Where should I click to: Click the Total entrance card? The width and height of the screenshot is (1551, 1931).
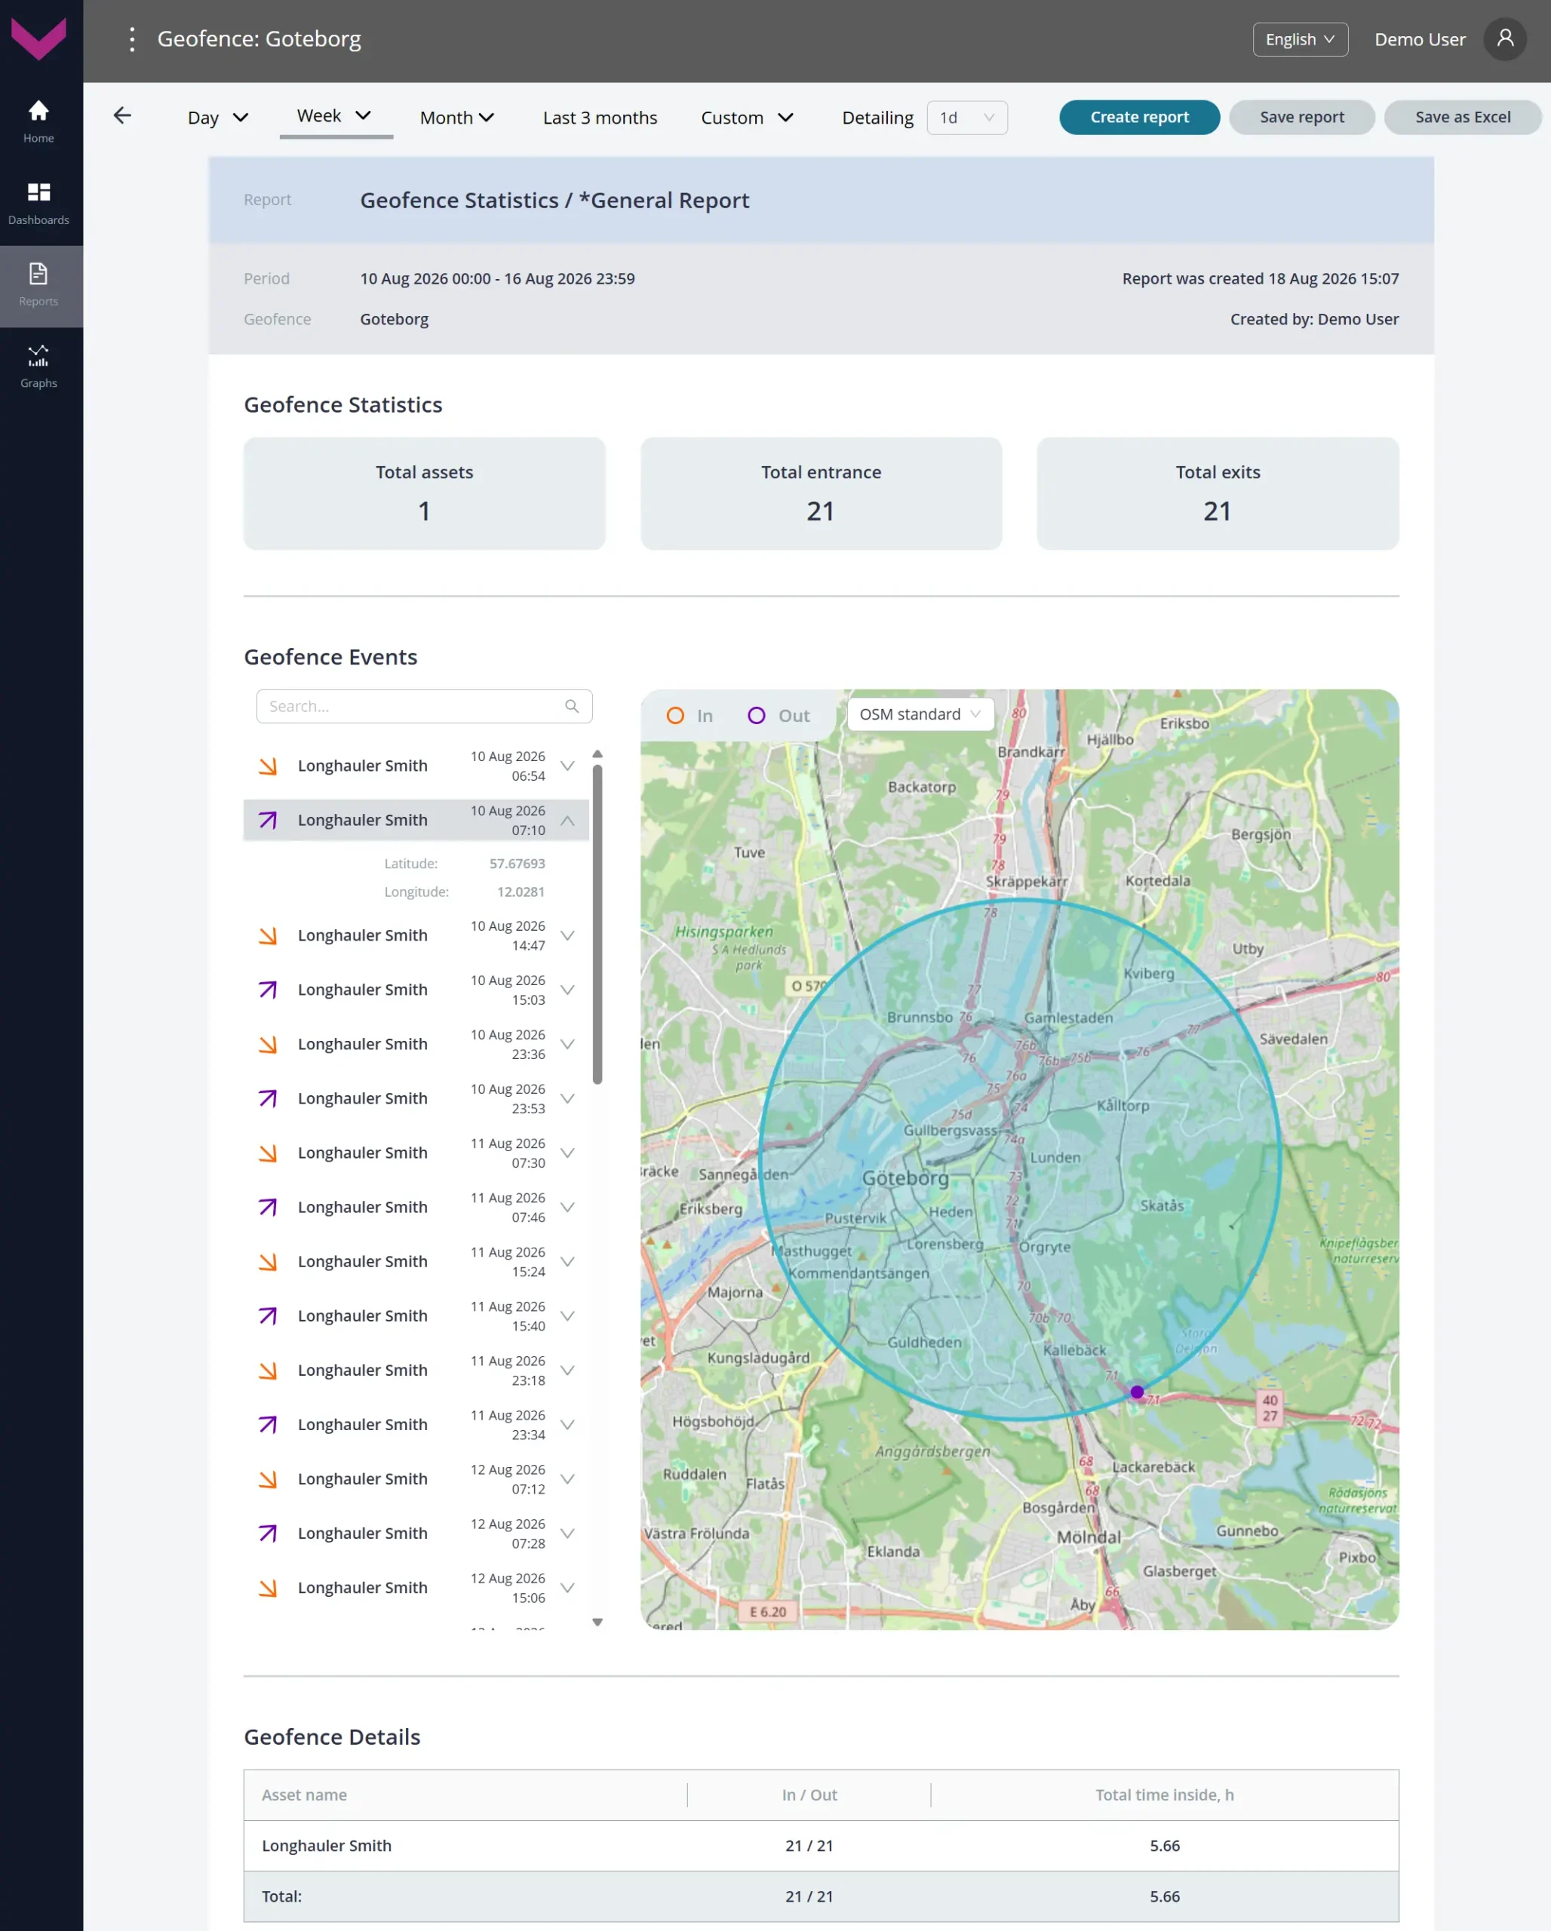(822, 493)
